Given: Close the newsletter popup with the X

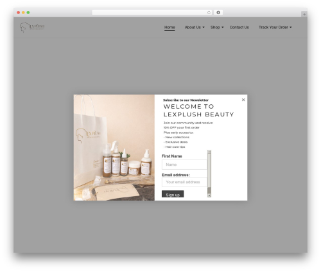Looking at the screenshot, I should (243, 100).
